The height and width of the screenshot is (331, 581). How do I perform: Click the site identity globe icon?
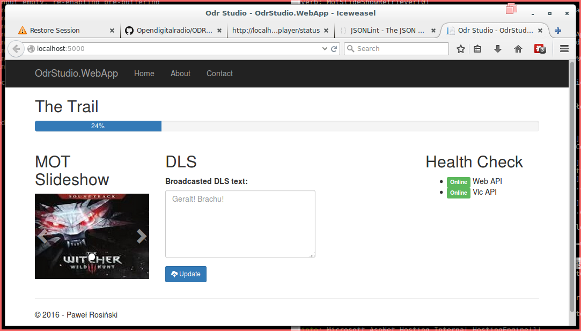pos(31,49)
